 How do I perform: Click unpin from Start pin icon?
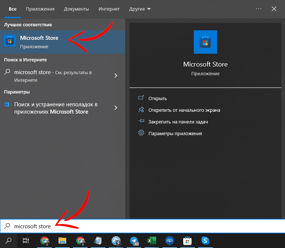coord(141,110)
